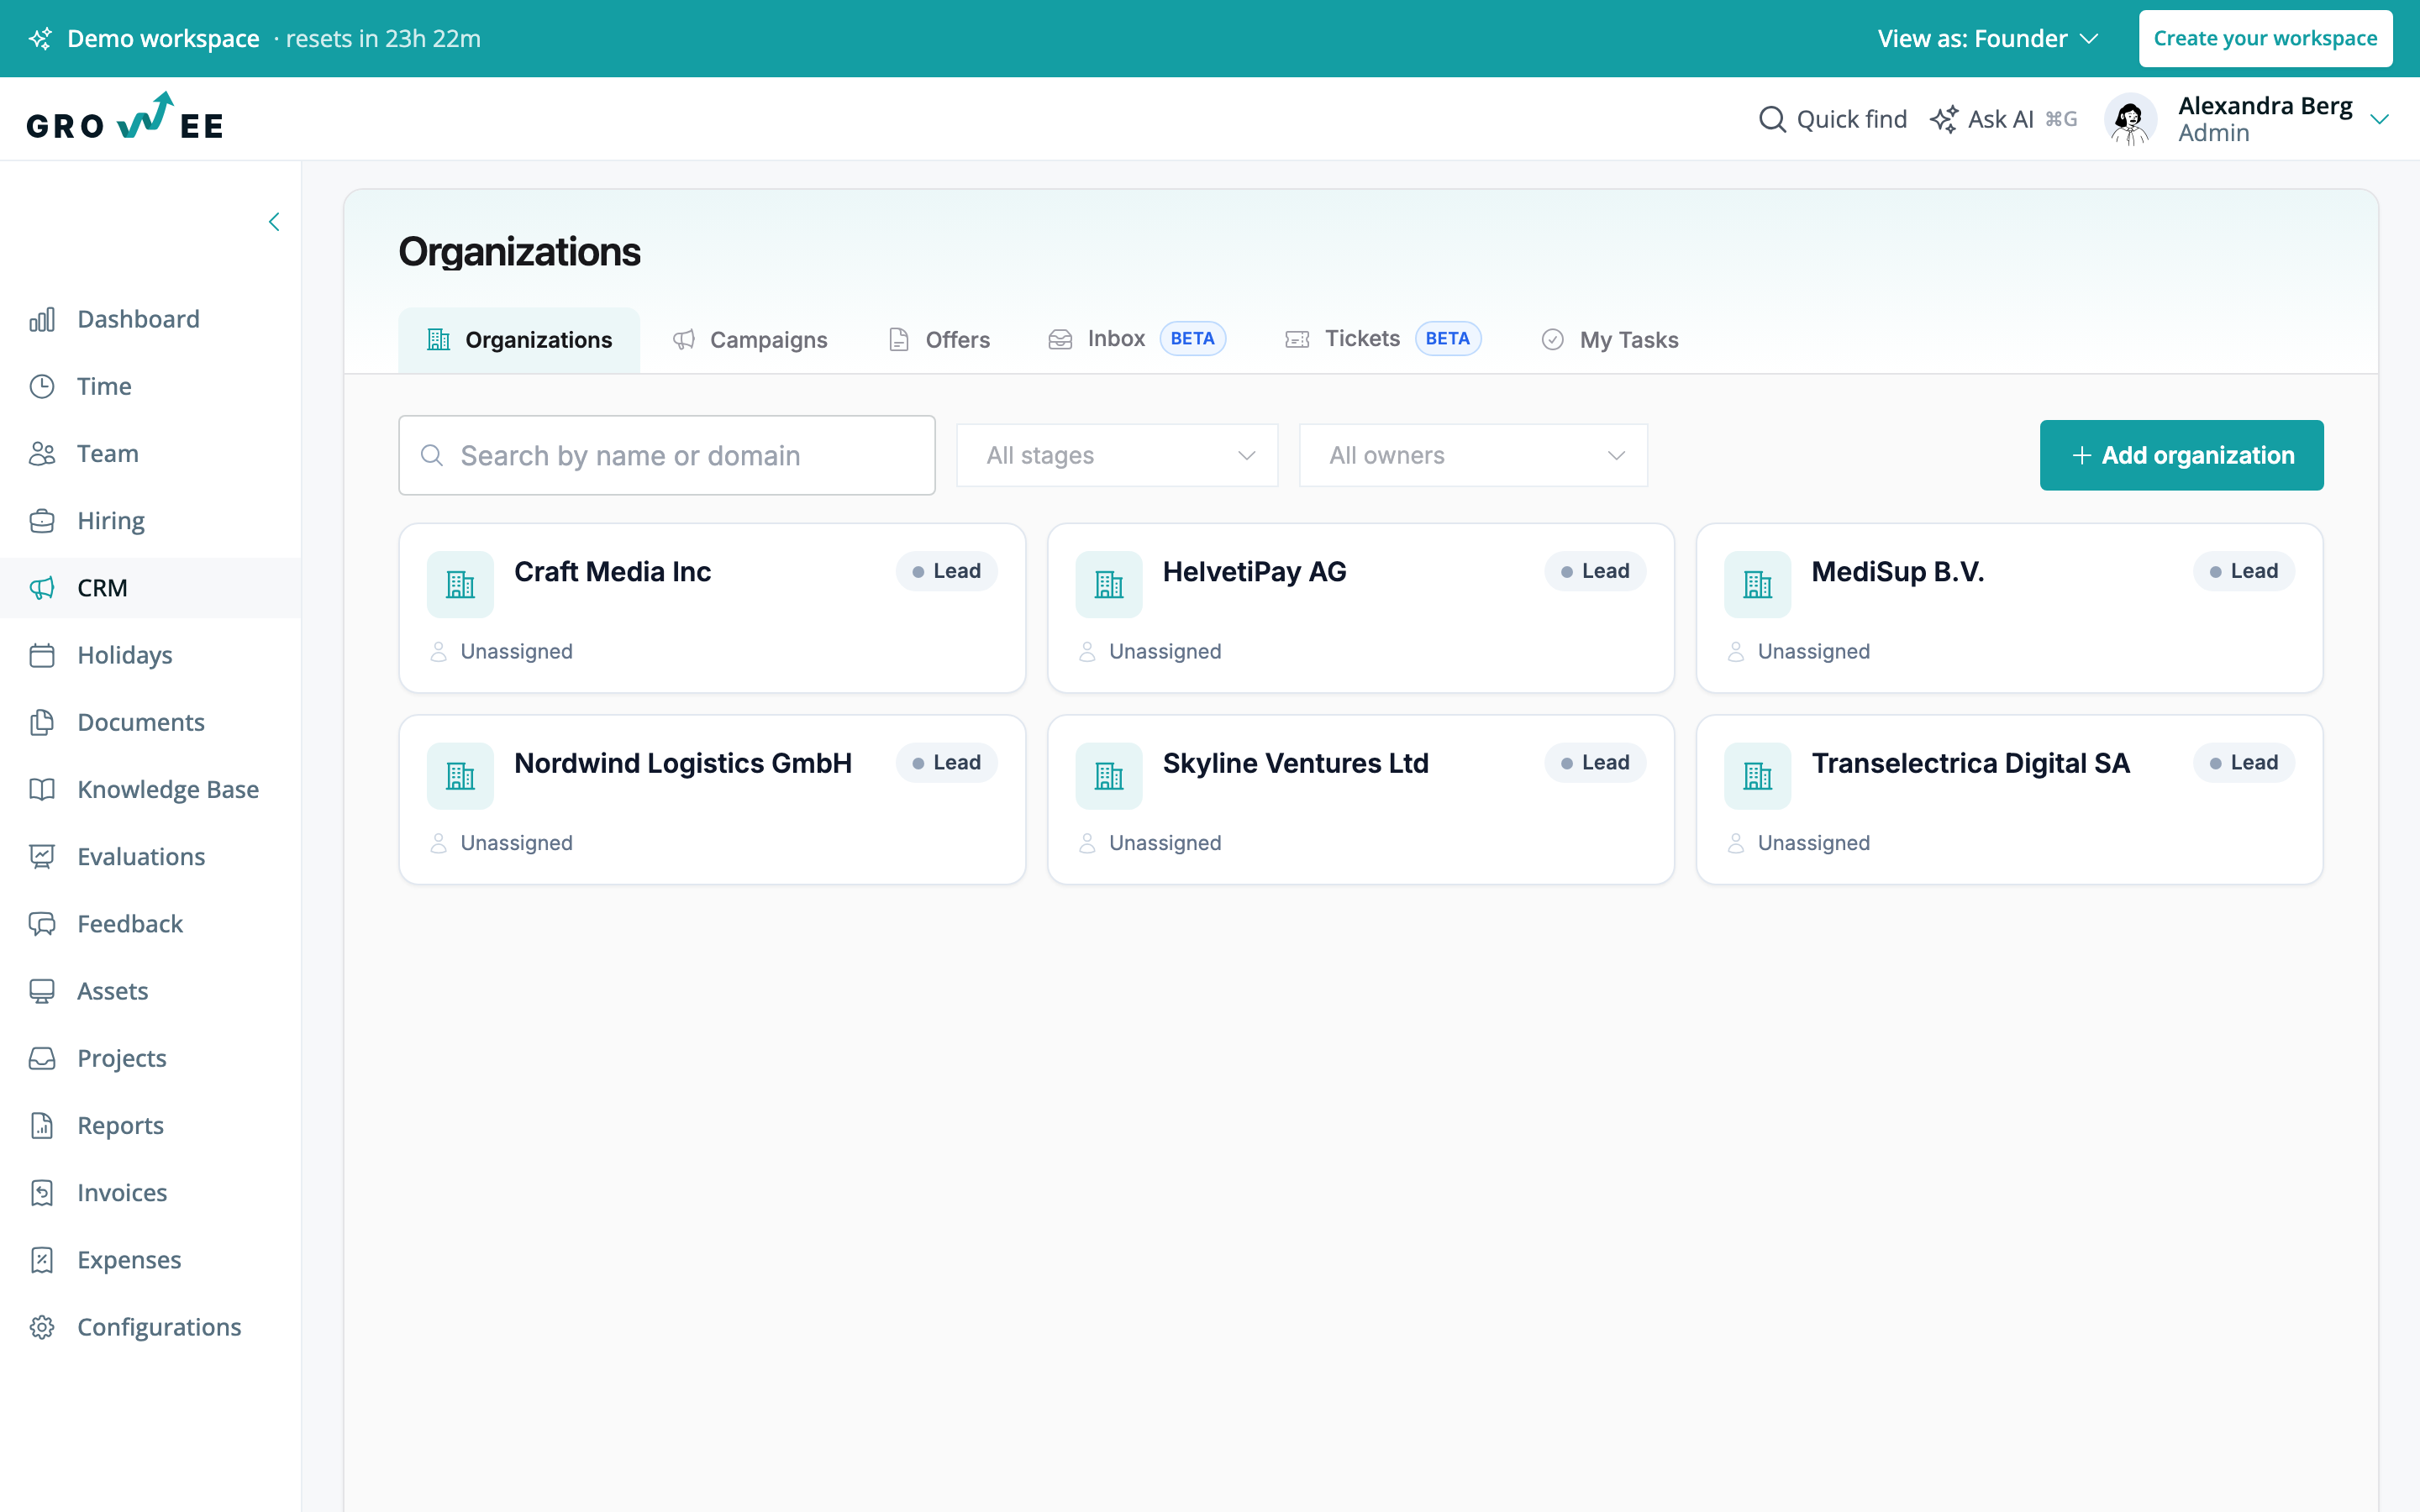Open the Hiring briefcase icon
The image size is (2420, 1512).
coord(42,521)
